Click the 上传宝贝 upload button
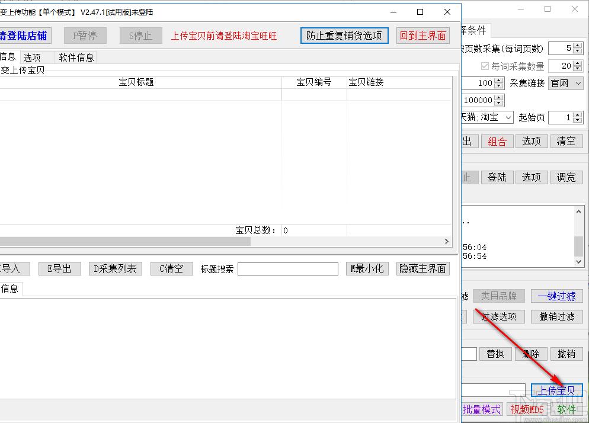The height and width of the screenshot is (423, 589). pyautogui.click(x=556, y=390)
